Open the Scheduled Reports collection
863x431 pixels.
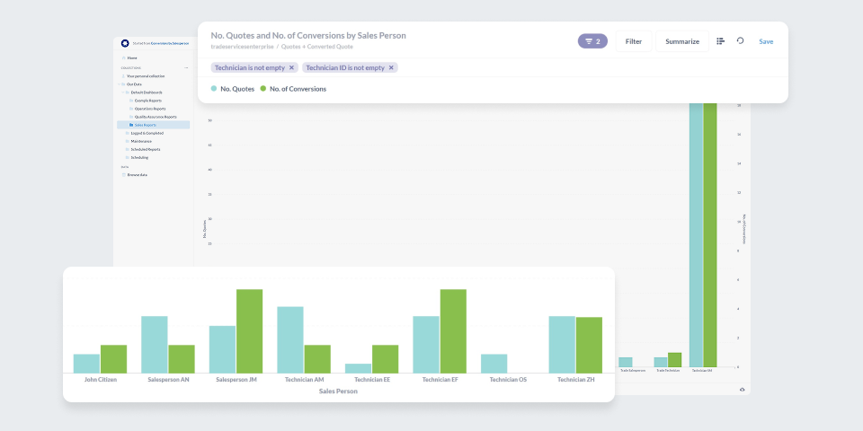[x=146, y=150]
